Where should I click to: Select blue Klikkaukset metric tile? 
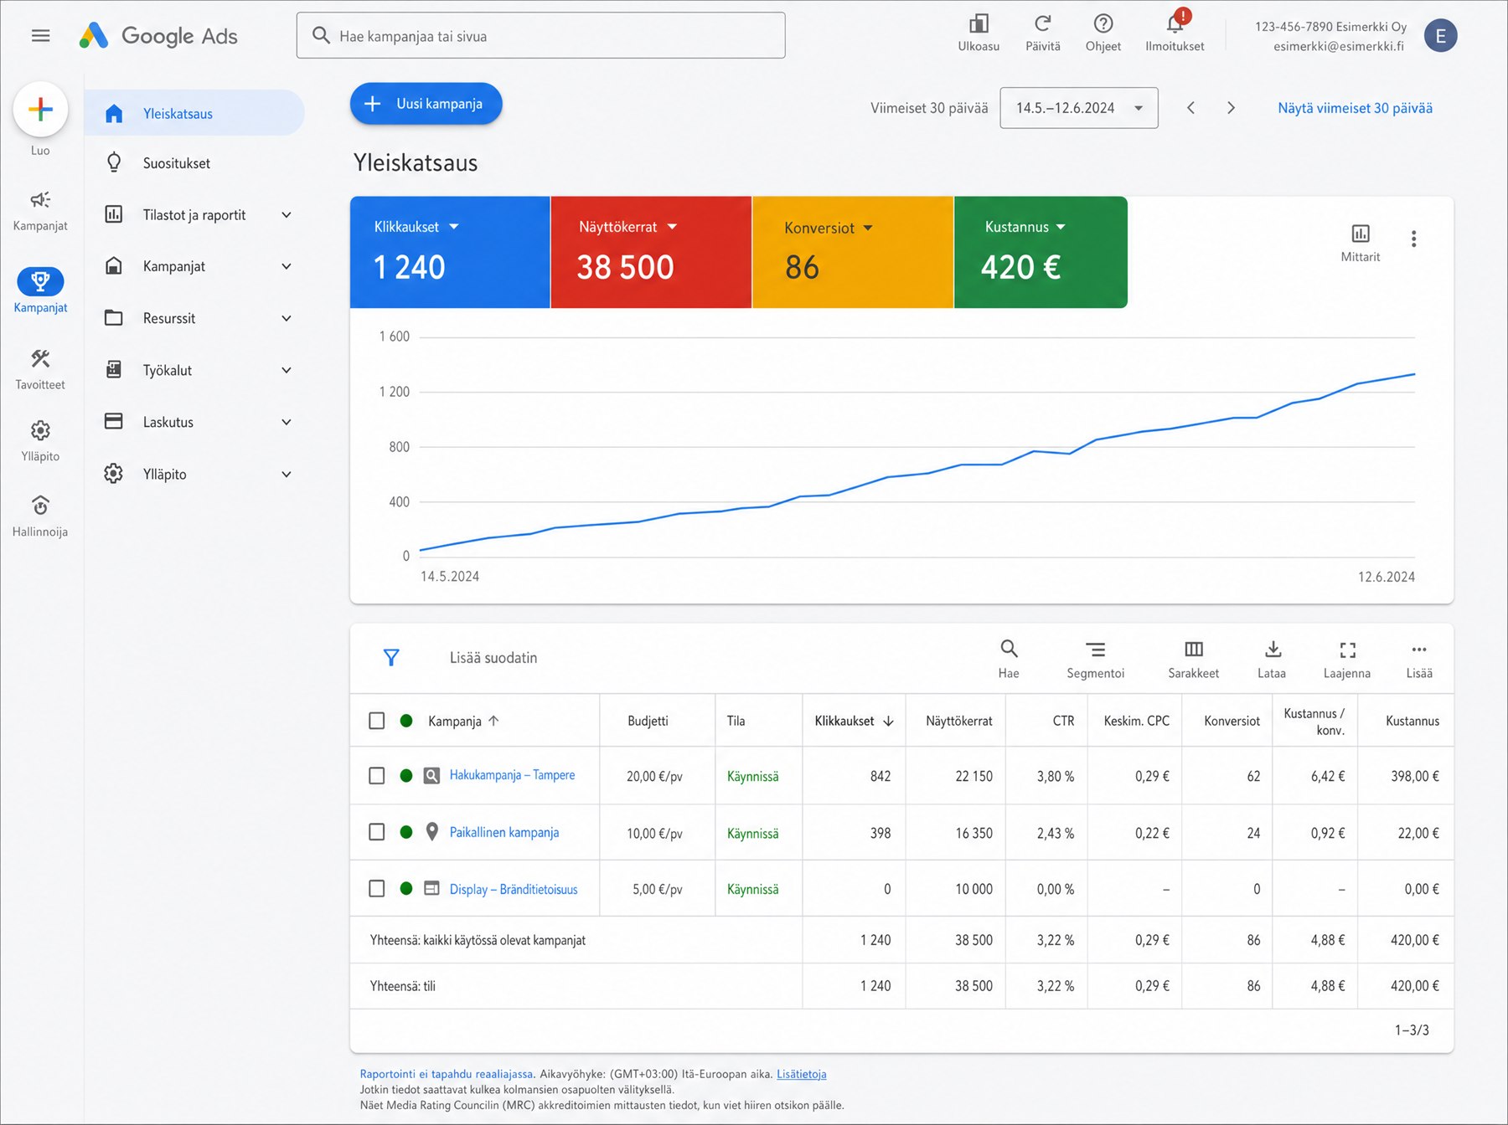pyautogui.click(x=450, y=252)
